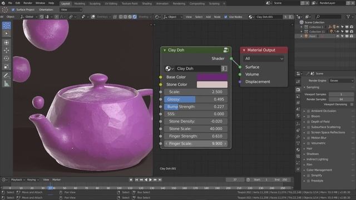Hide Collection 1 with its eye icon
This screenshot has height=200, width=356.
338,27
